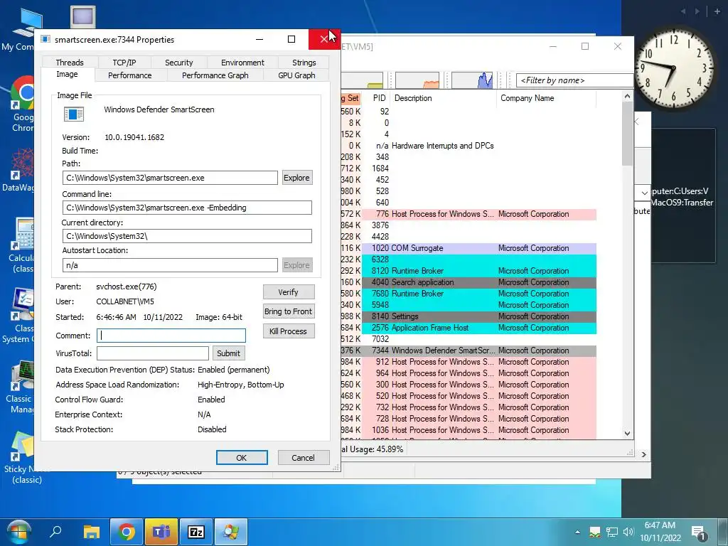The height and width of the screenshot is (546, 728).
Task: Click the VirusTotal input field
Action: pos(153,353)
